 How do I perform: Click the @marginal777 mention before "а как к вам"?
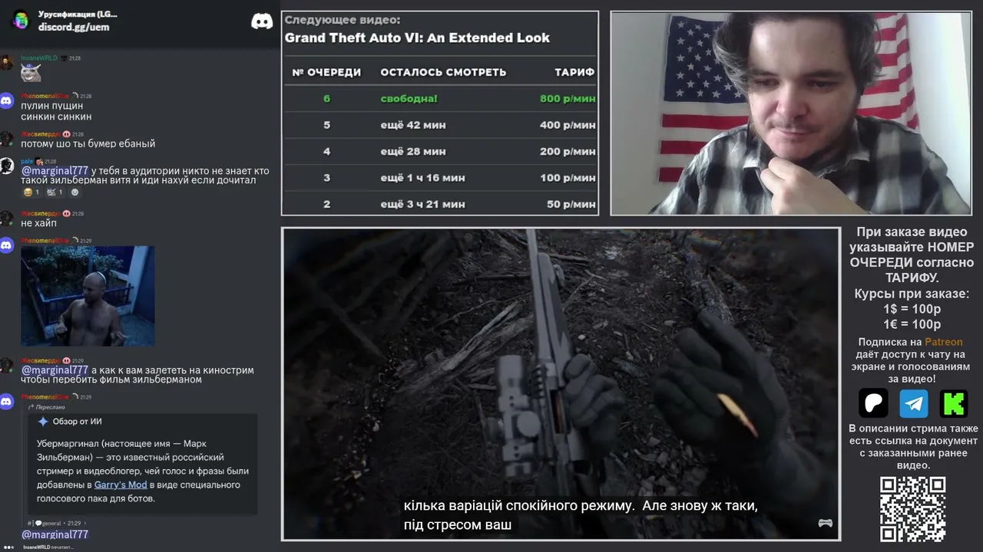coord(55,370)
